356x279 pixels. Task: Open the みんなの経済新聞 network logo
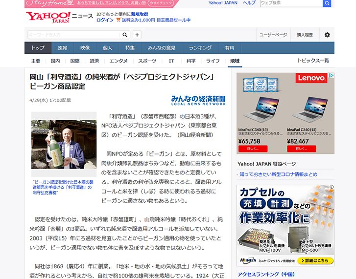(x=198, y=100)
